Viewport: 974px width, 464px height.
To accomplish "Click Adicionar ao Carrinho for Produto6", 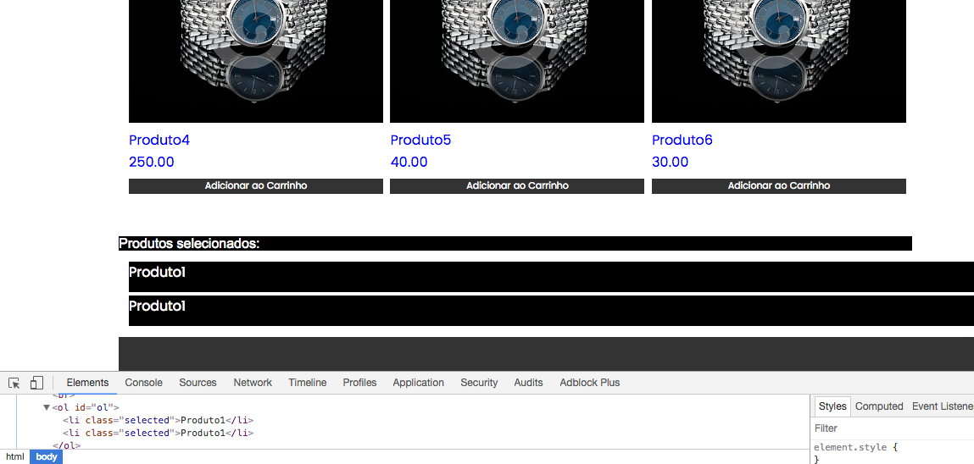I will [778, 186].
